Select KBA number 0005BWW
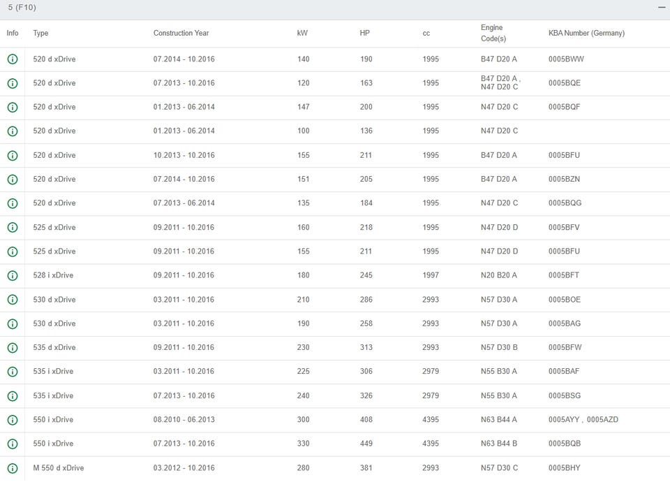The image size is (670, 496). [x=566, y=59]
